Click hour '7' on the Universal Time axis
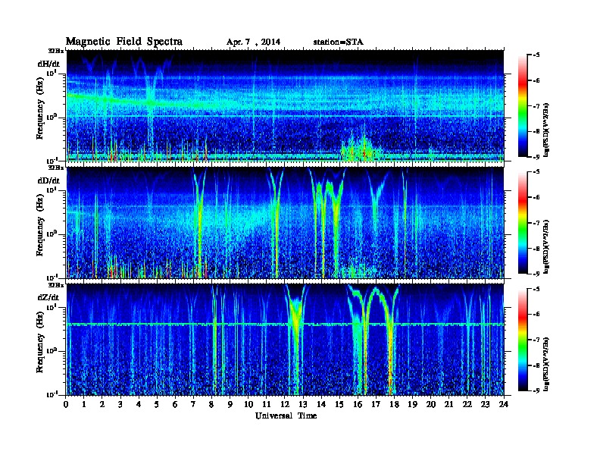 tap(193, 404)
